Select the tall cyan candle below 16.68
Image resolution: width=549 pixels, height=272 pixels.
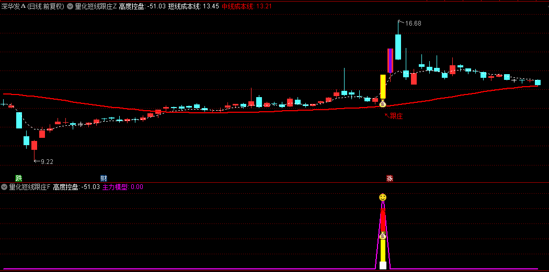pos(398,47)
